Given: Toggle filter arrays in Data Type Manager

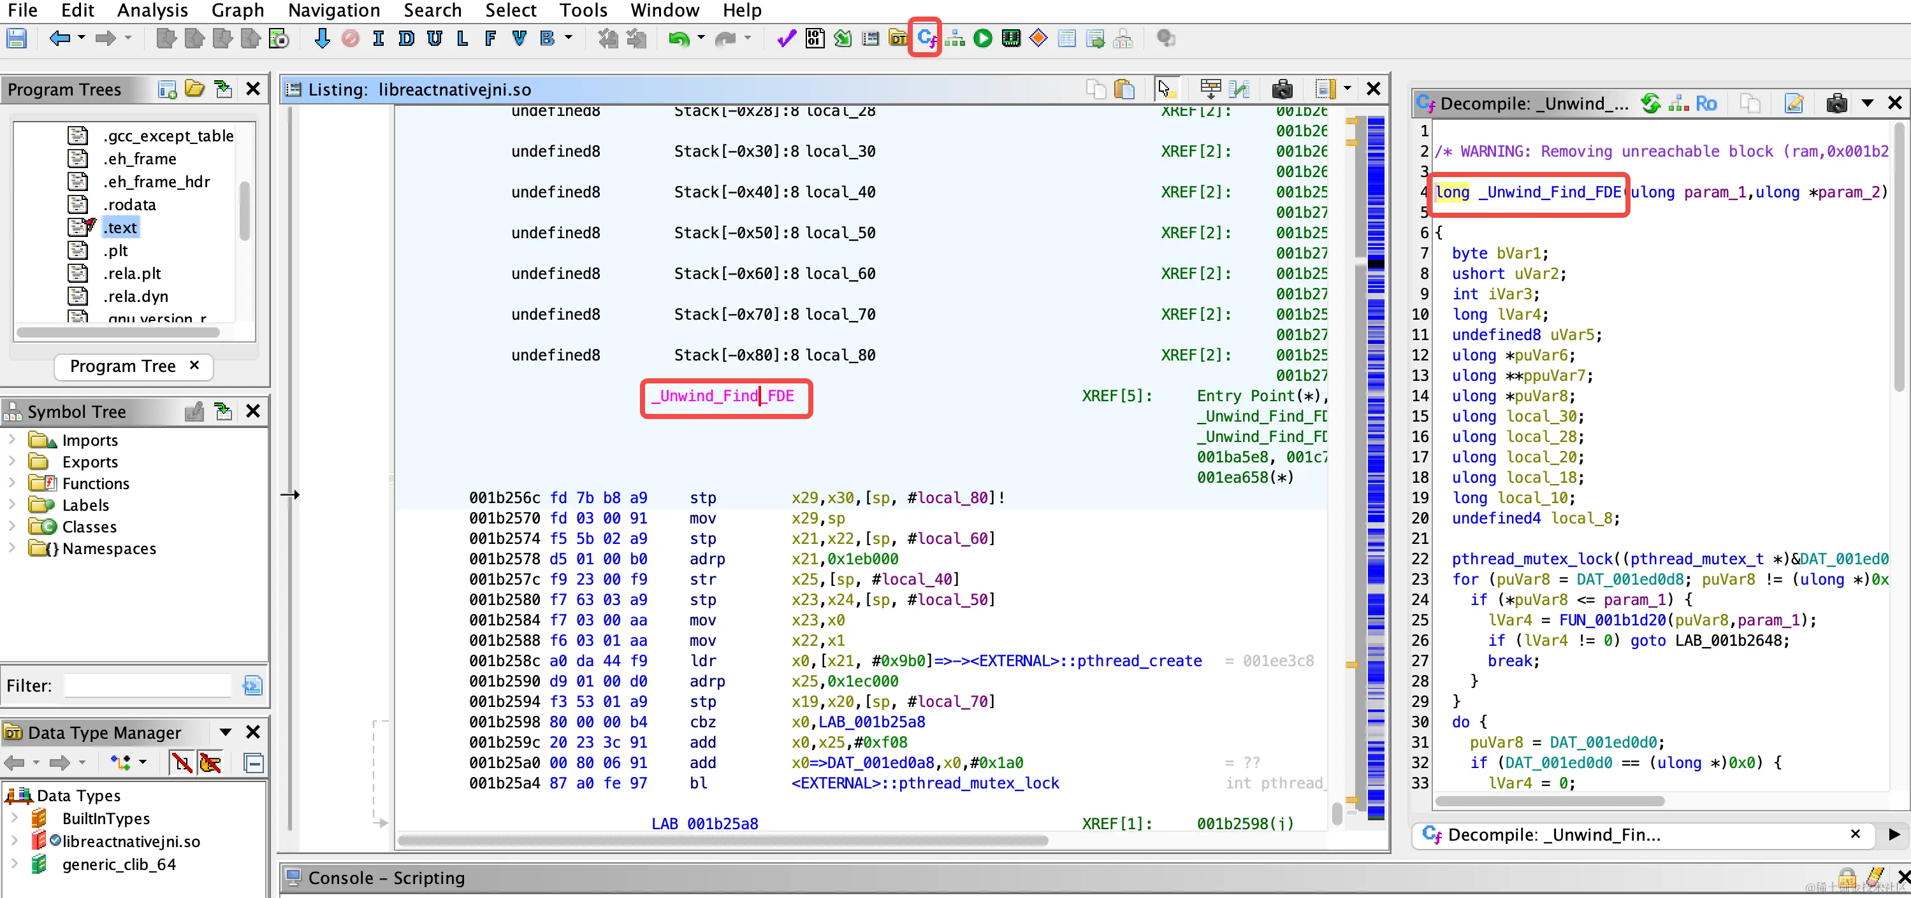Looking at the screenshot, I should (x=182, y=762).
